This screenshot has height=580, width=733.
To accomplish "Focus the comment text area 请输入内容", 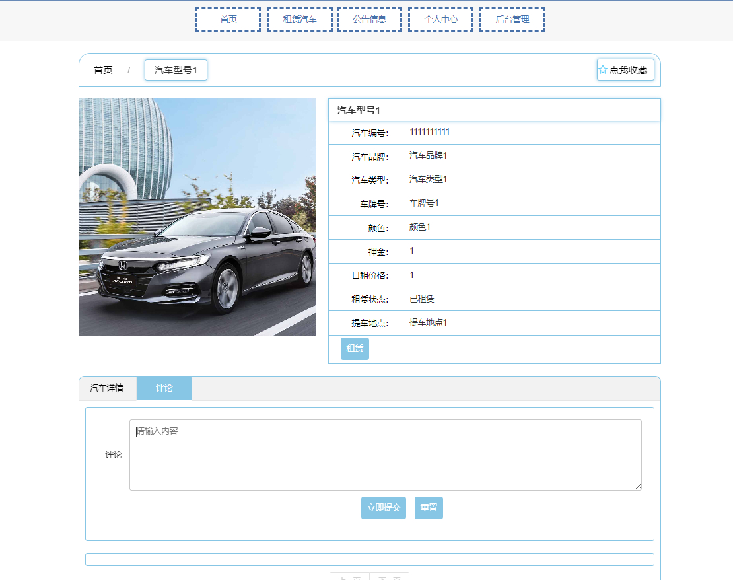I will click(385, 455).
